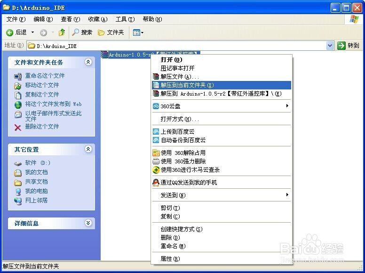Click the 上传到百度云 icon
The height and width of the screenshot is (273, 365).
[x=156, y=132]
